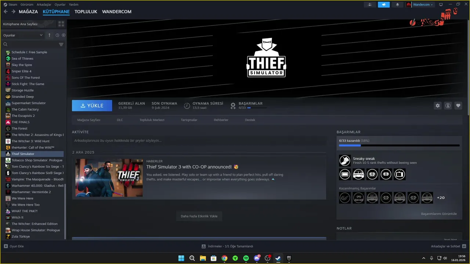Open Epic Games from taskbar
Viewport: 470px width, 264px height.
pos(289,258)
